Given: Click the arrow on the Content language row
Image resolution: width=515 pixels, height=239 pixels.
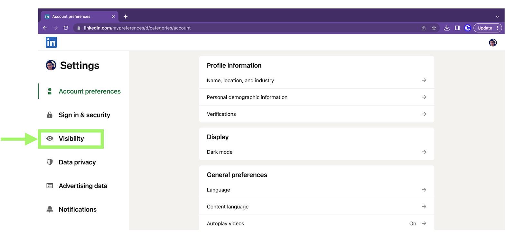Looking at the screenshot, I should click(424, 207).
